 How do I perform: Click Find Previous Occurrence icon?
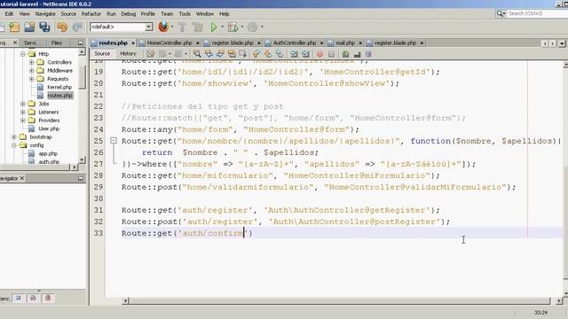coord(209,54)
